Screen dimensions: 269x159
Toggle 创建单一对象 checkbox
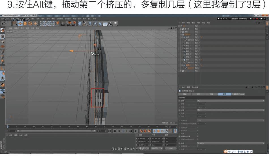198,136
